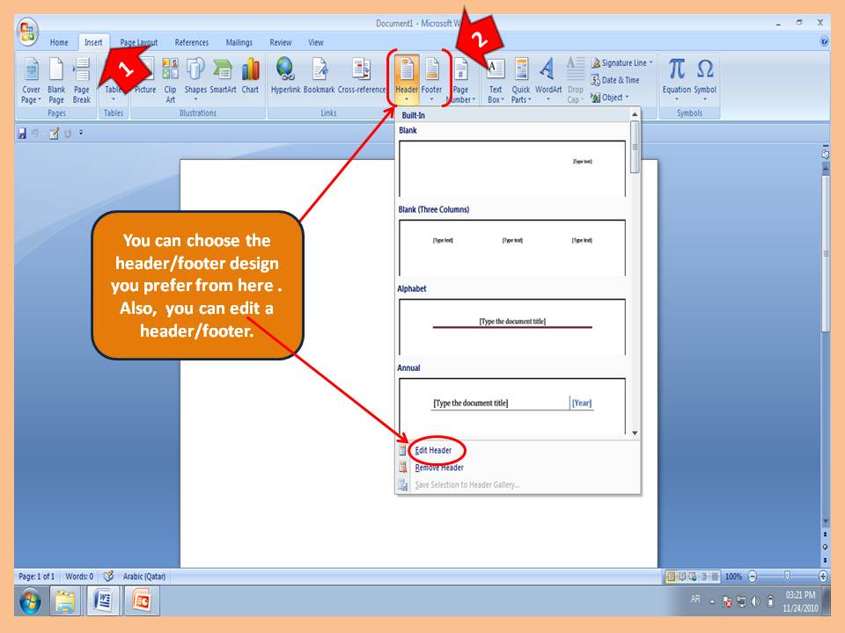
Task: Choose Edit Header from the menu
Action: click(x=433, y=450)
